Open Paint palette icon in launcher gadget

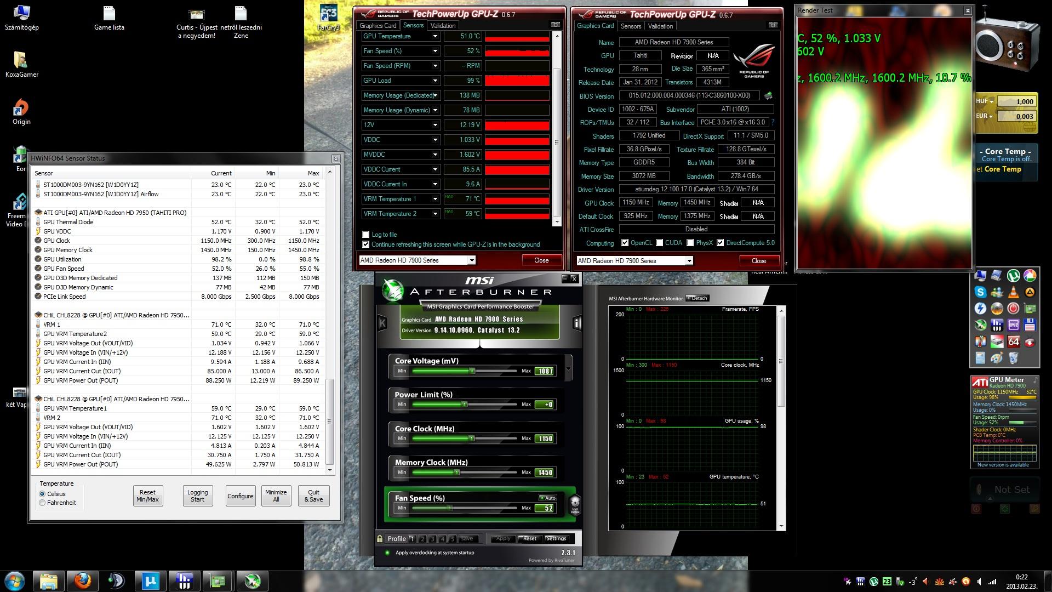(x=997, y=358)
